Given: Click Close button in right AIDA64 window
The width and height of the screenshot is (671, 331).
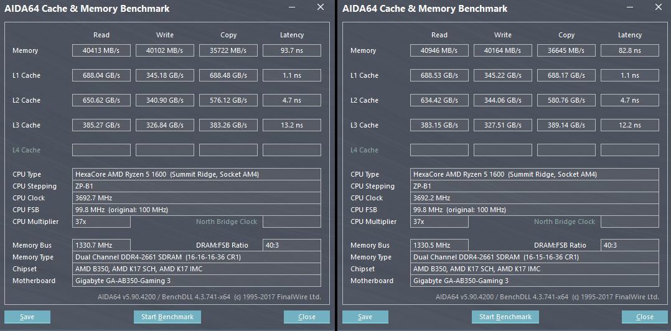Looking at the screenshot, I should tap(645, 317).
